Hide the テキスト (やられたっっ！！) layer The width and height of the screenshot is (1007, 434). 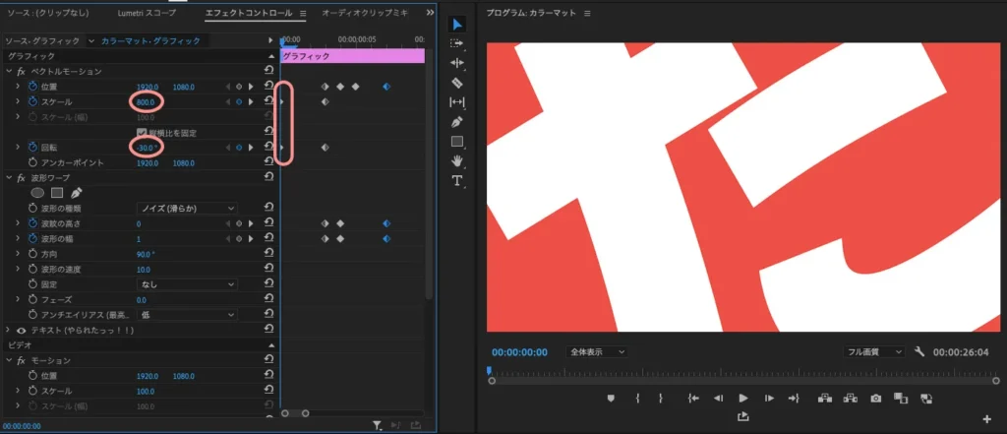21,330
